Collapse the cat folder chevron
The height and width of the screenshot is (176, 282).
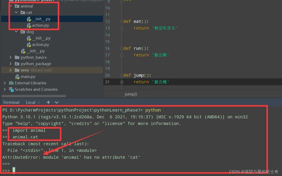coord(16,12)
